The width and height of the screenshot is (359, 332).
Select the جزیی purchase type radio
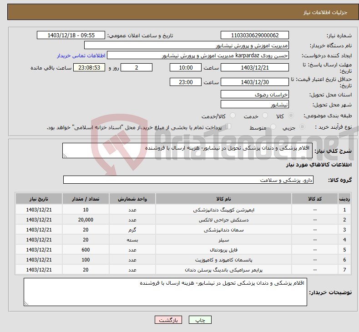click(302, 126)
